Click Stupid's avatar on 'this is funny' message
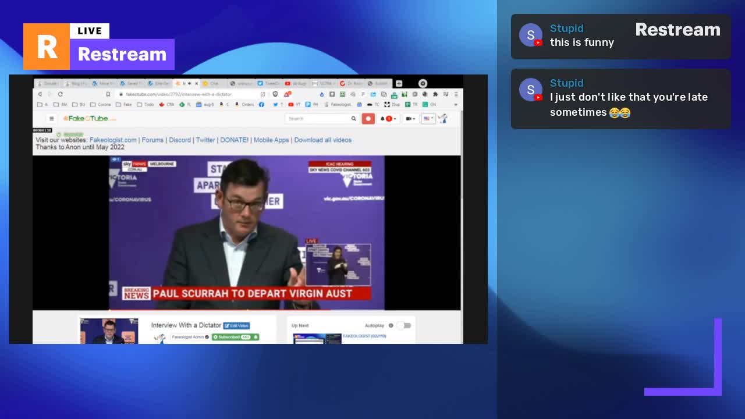The width and height of the screenshot is (745, 419). (x=530, y=35)
